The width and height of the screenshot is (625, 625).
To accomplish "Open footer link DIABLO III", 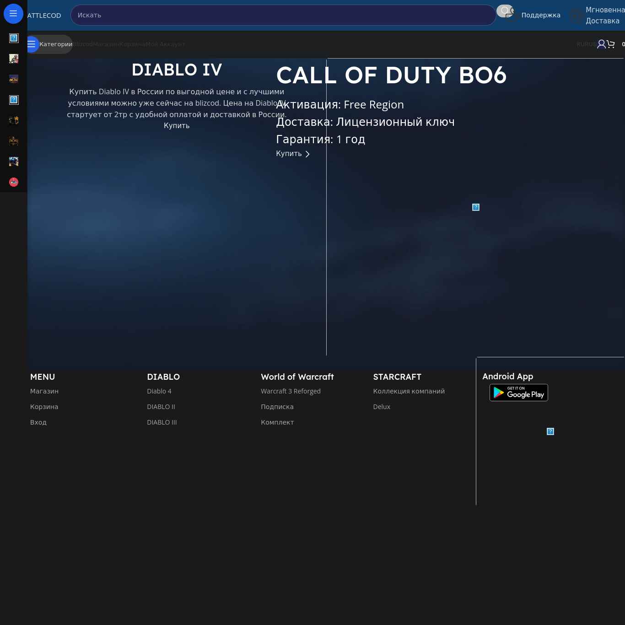I will 162,422.
